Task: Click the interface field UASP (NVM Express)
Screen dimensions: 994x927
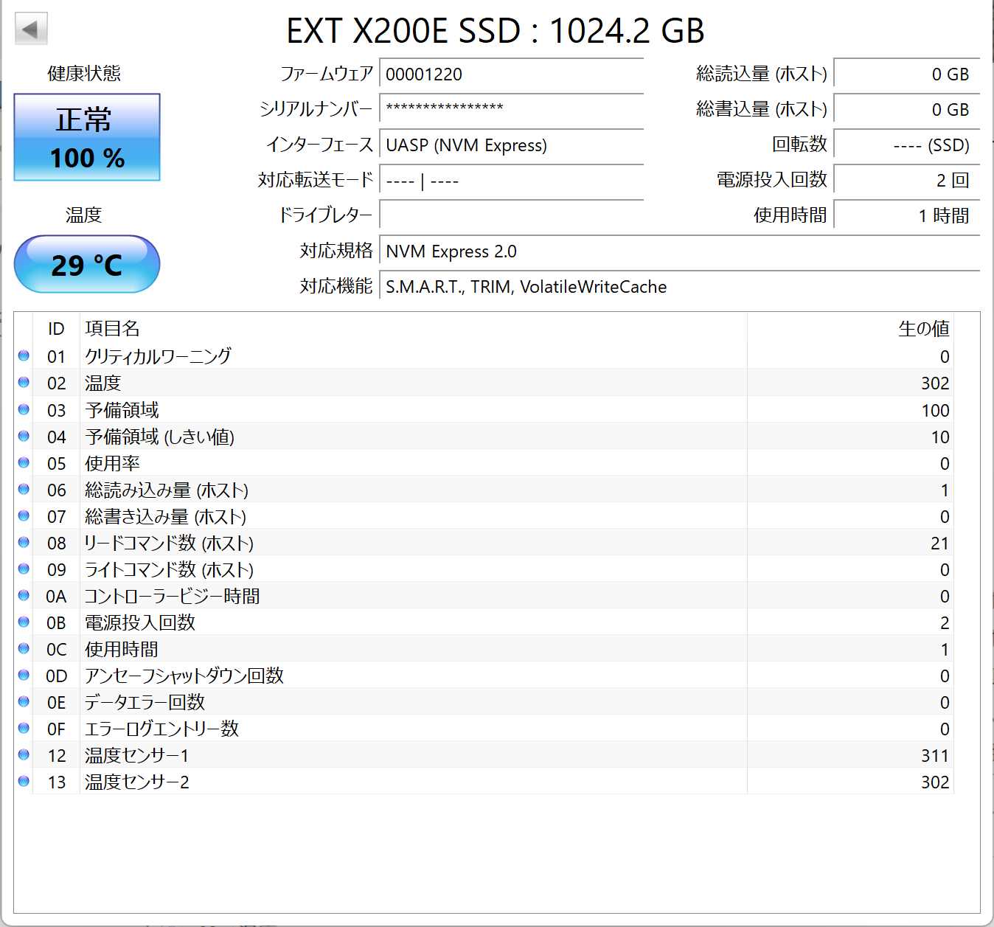Action: point(511,145)
